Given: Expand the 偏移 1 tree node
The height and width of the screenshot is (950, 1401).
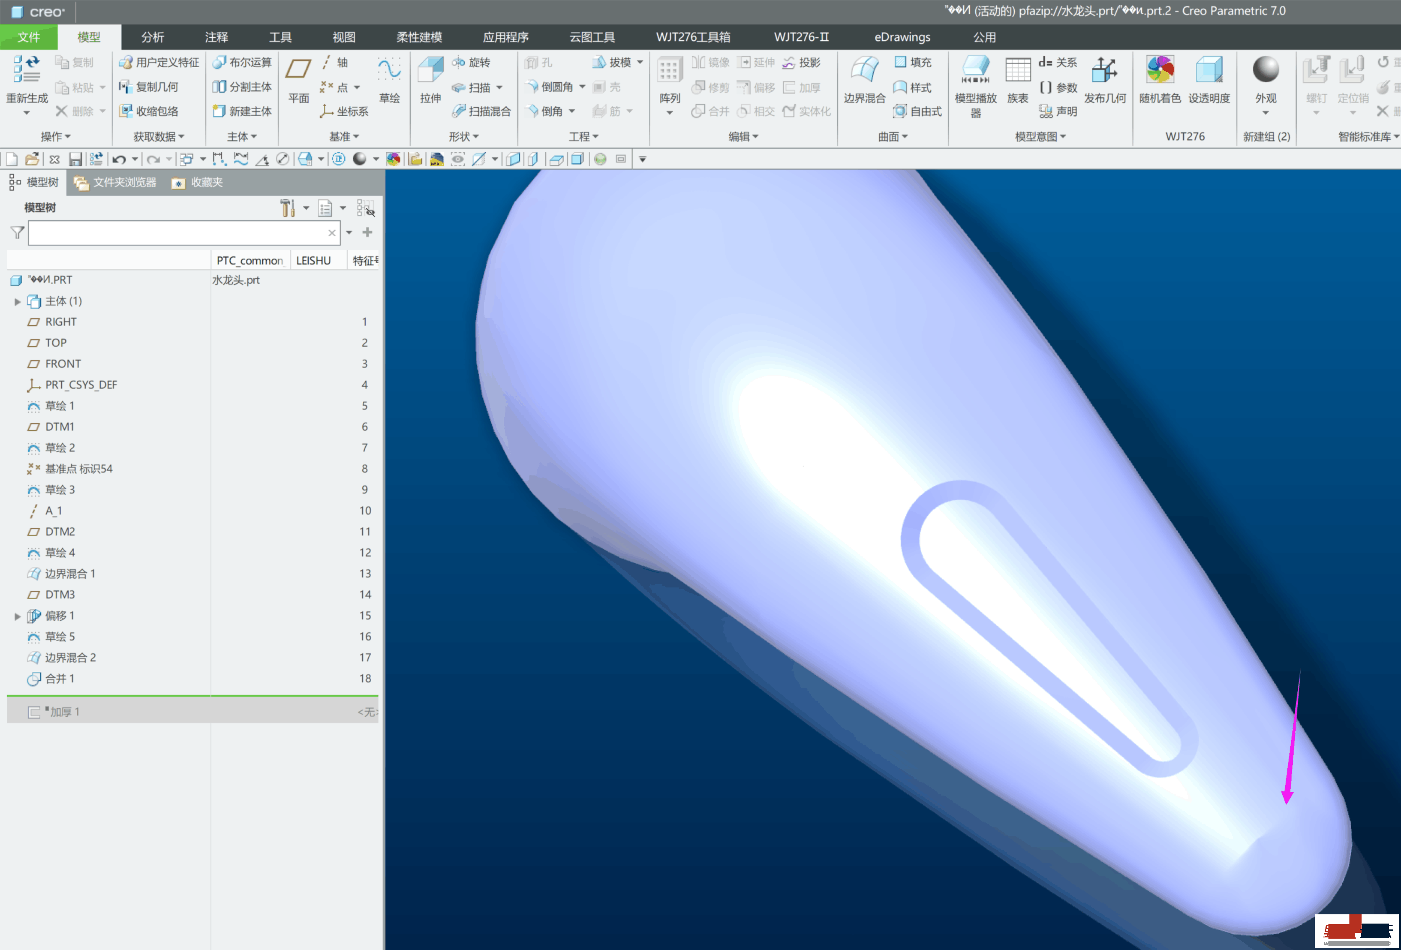Looking at the screenshot, I should pyautogui.click(x=18, y=616).
